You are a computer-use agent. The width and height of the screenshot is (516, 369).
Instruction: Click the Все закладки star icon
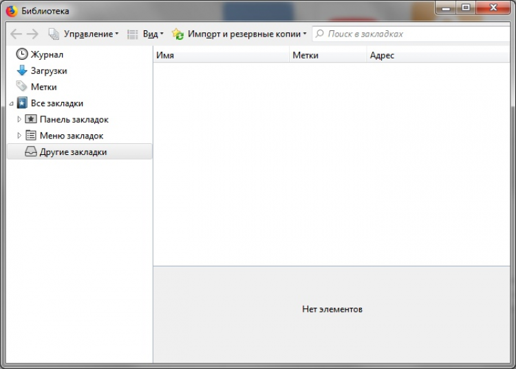[x=22, y=103]
